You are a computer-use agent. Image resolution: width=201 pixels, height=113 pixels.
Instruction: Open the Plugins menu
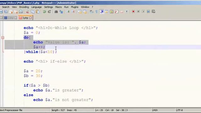click(x=75, y=7)
